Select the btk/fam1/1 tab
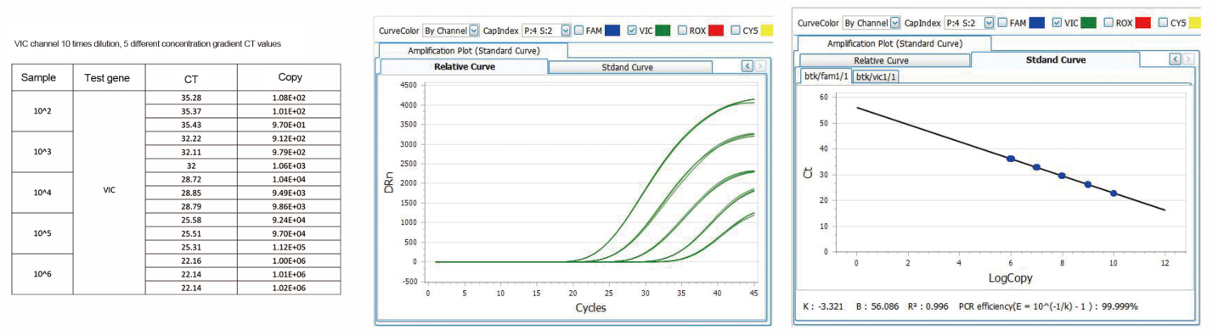Image resolution: width=1213 pixels, height=336 pixels. [826, 76]
